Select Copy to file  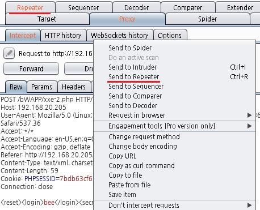coord(174,175)
